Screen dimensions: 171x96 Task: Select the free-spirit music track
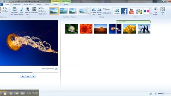tap(133, 22)
